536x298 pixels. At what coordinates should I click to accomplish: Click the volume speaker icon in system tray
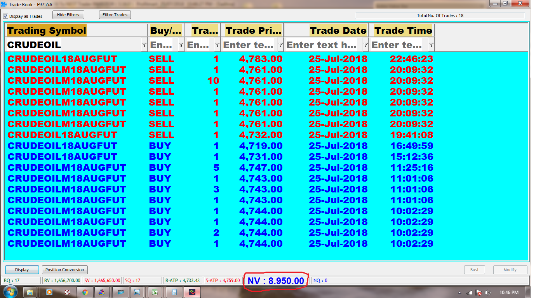pos(488,293)
